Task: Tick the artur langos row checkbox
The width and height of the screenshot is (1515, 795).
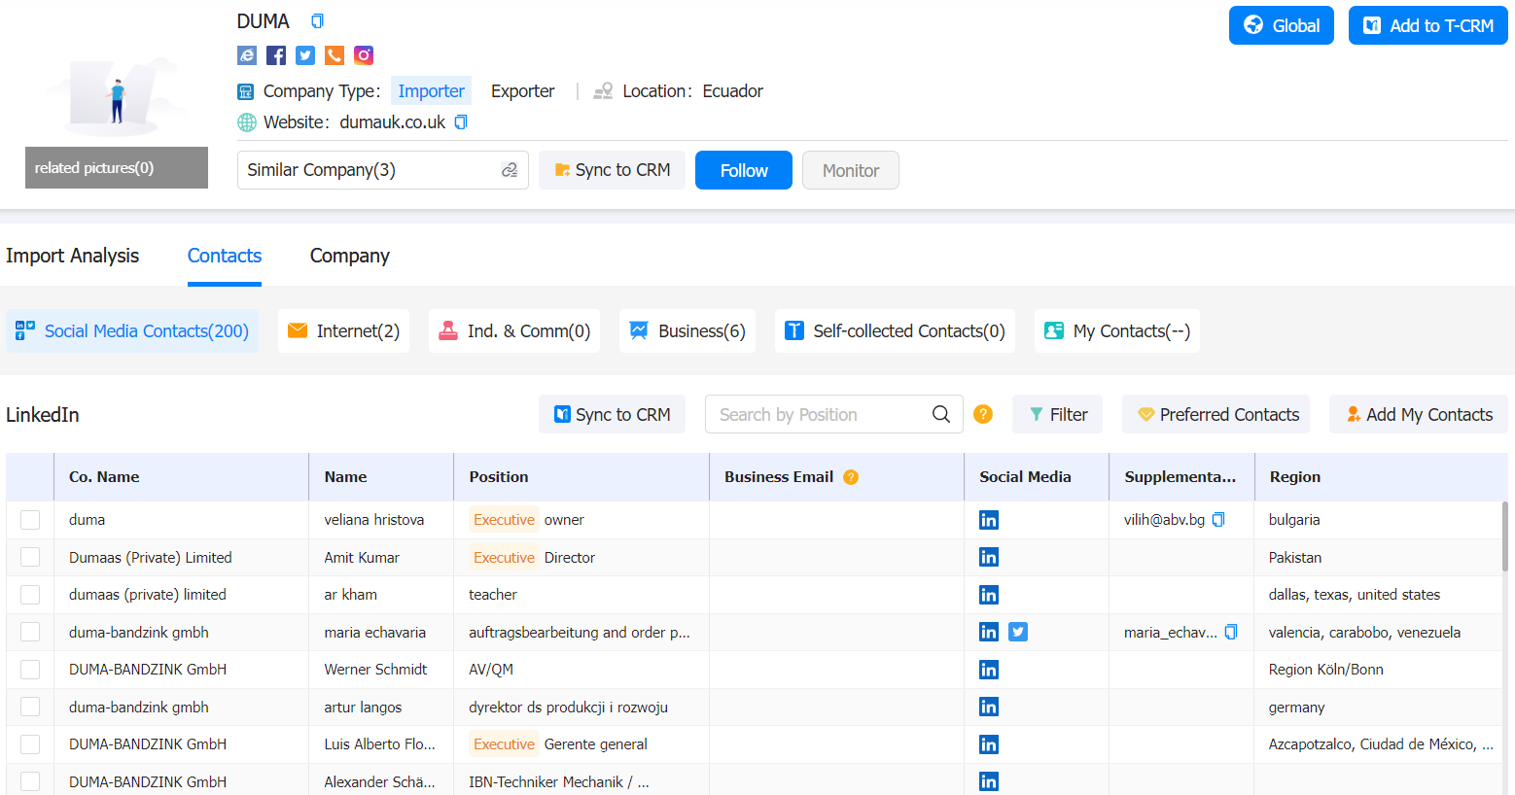Action: click(x=30, y=707)
